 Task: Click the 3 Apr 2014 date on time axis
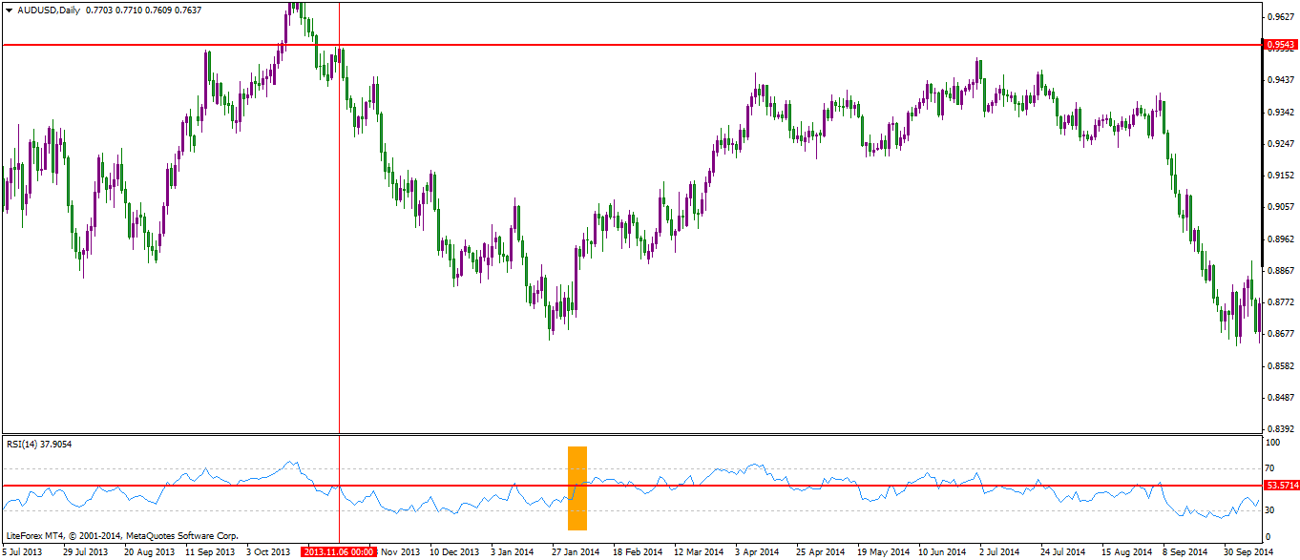(761, 551)
